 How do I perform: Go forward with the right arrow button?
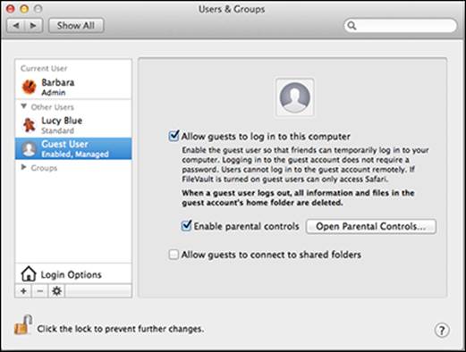pos(34,26)
